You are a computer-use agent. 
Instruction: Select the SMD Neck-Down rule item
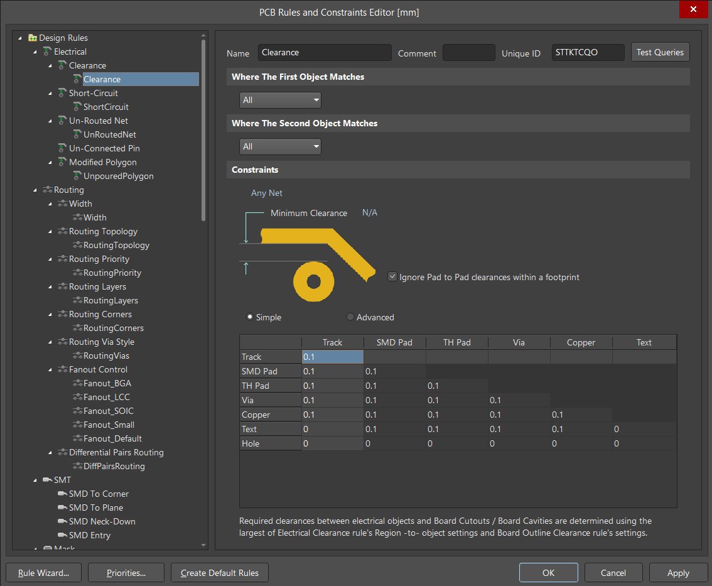[102, 521]
